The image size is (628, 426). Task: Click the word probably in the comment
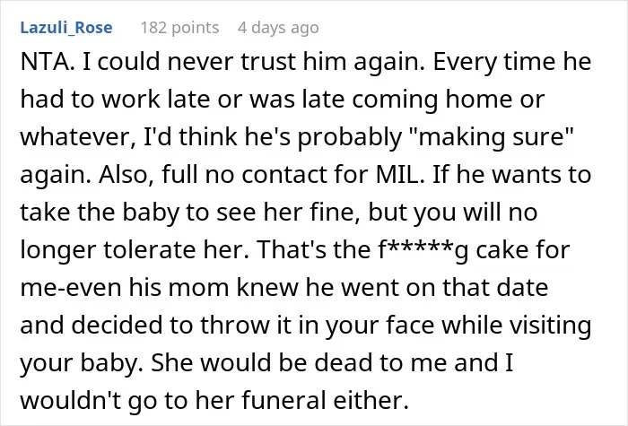tap(350, 136)
